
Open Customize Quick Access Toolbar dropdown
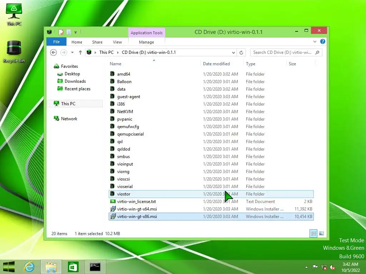pos(76,32)
